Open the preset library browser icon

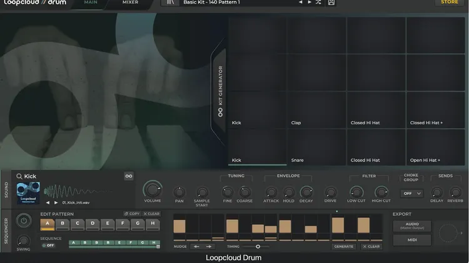pyautogui.click(x=170, y=2)
